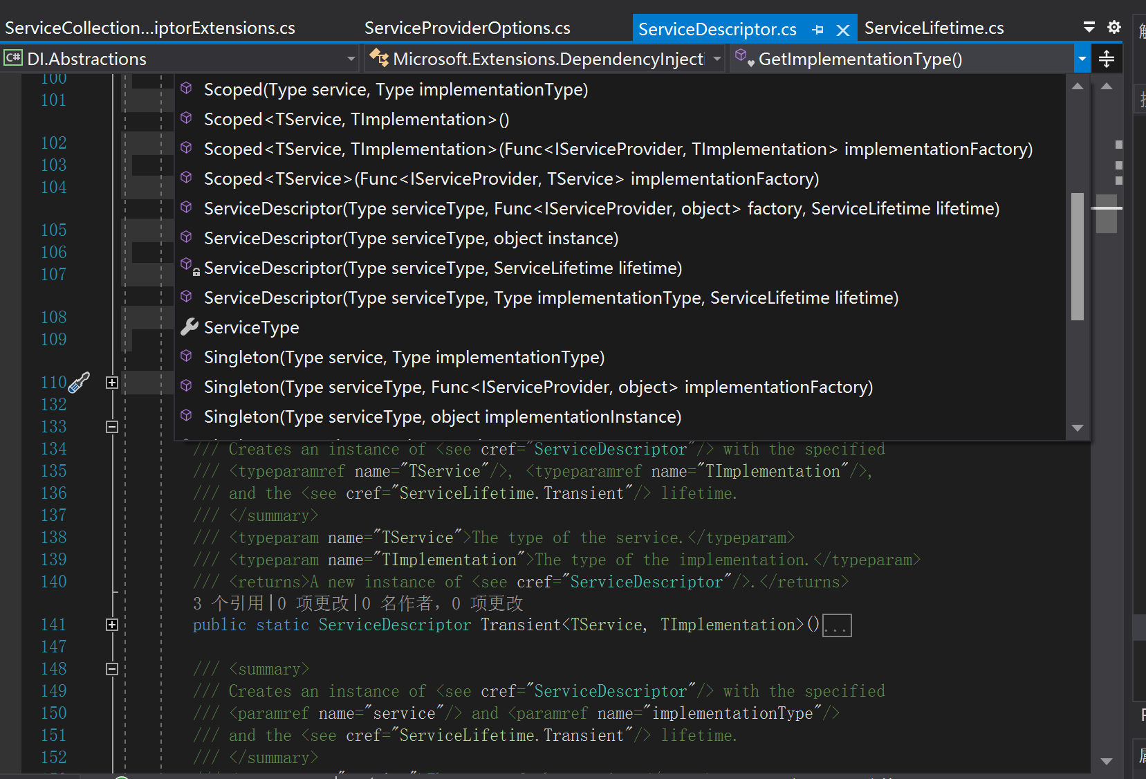The image size is (1146, 779).
Task: Click the public keyword on line 141
Action: pyautogui.click(x=219, y=625)
